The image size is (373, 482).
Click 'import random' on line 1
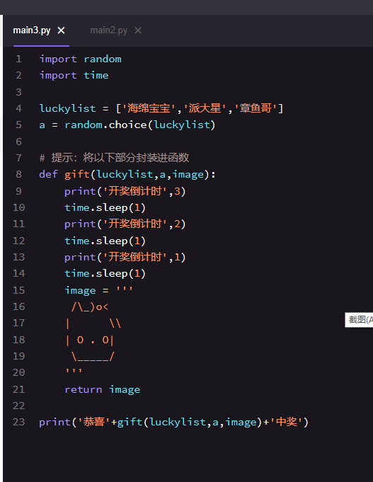80,59
